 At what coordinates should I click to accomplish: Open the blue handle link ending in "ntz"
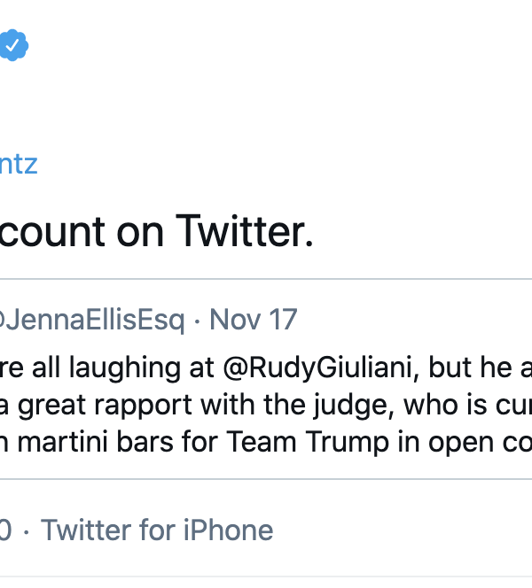click(18, 165)
